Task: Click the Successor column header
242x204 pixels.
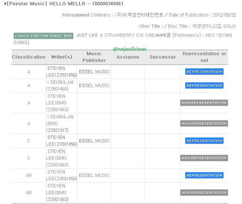Action: (x=163, y=57)
